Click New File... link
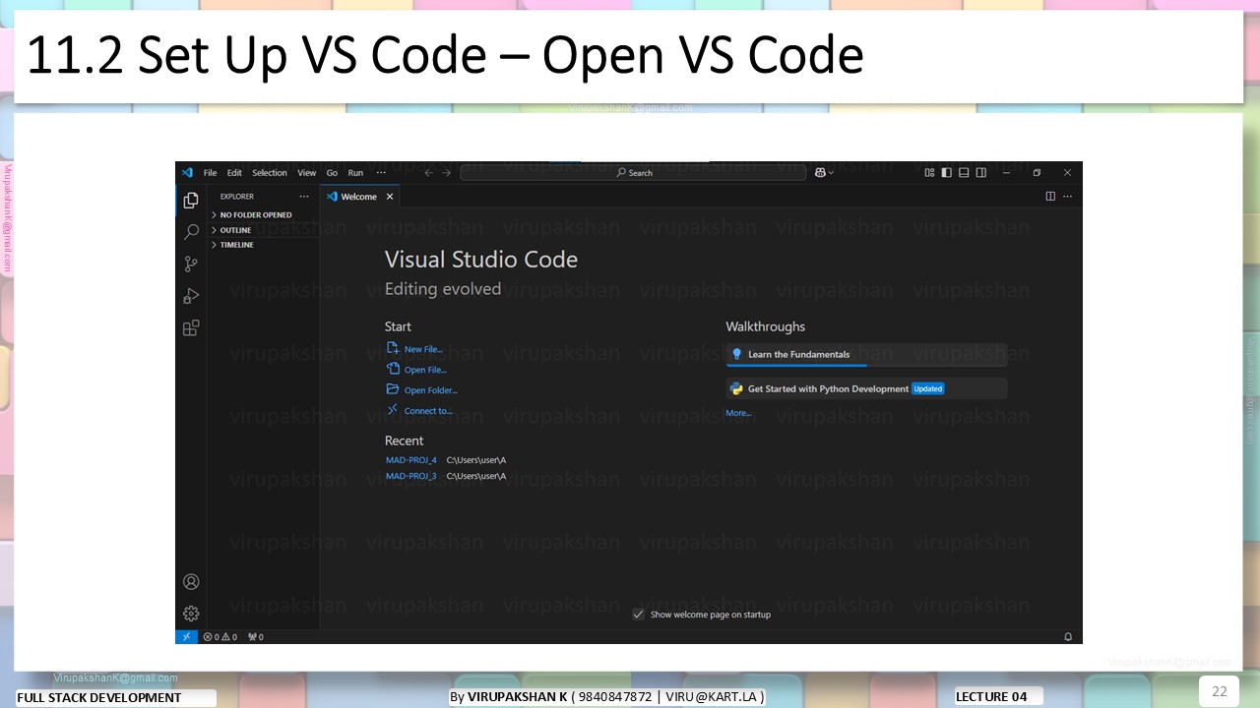The width and height of the screenshot is (1260, 708). [423, 349]
